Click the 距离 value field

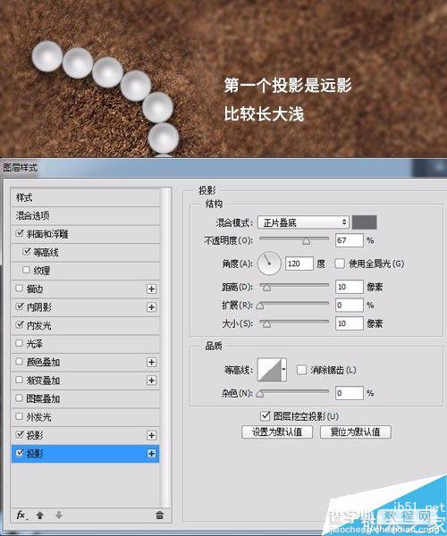point(349,287)
